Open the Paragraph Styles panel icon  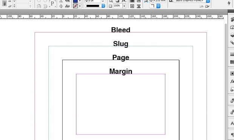232,101
